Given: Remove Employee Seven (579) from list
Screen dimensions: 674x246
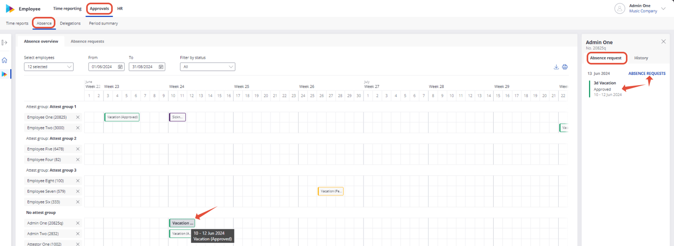Looking at the screenshot, I should (x=78, y=191).
